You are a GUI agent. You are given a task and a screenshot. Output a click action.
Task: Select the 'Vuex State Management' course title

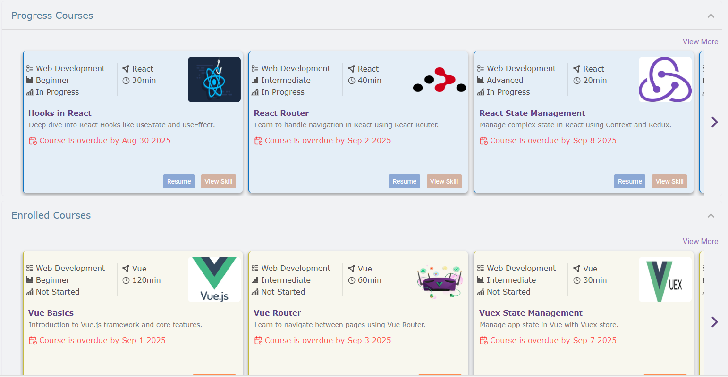point(531,313)
